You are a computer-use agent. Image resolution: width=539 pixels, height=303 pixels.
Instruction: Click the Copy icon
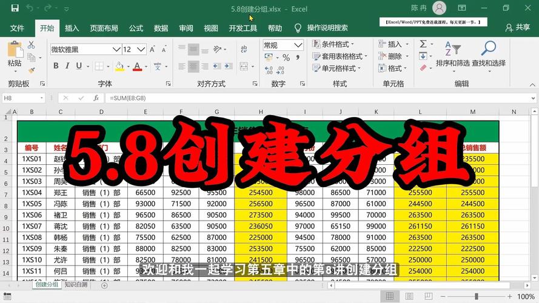[x=32, y=58]
